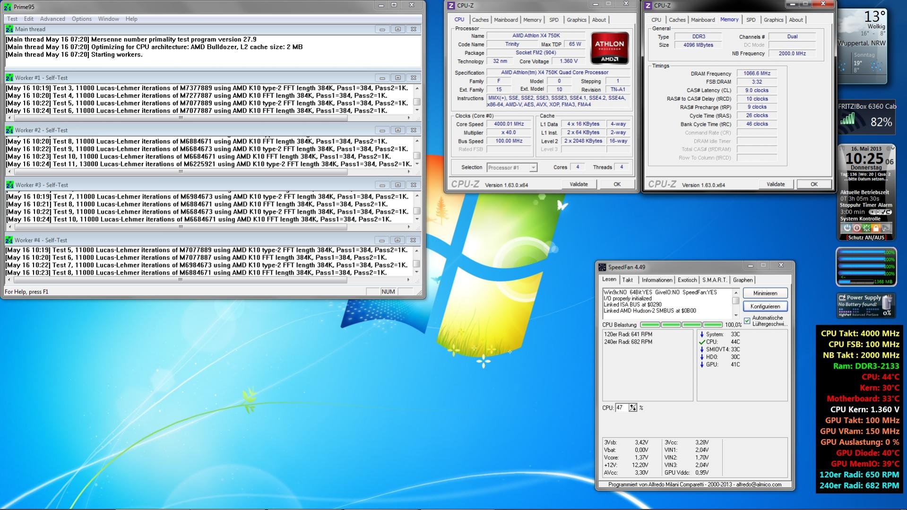Open the Advanced menu in Prime95
The image size is (907, 510).
point(52,19)
